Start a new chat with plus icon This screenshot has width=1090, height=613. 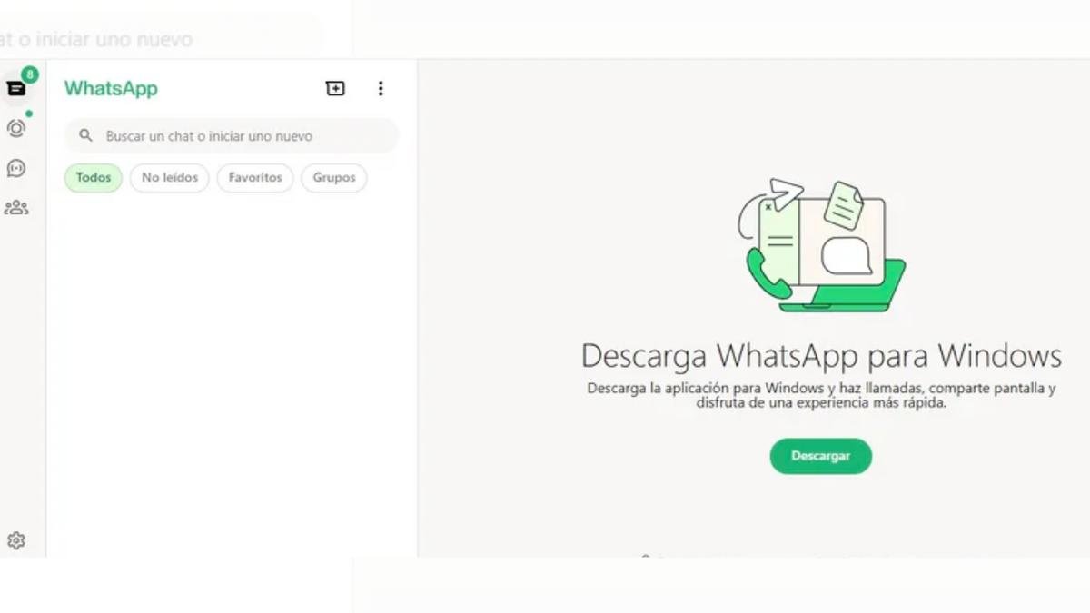click(335, 88)
